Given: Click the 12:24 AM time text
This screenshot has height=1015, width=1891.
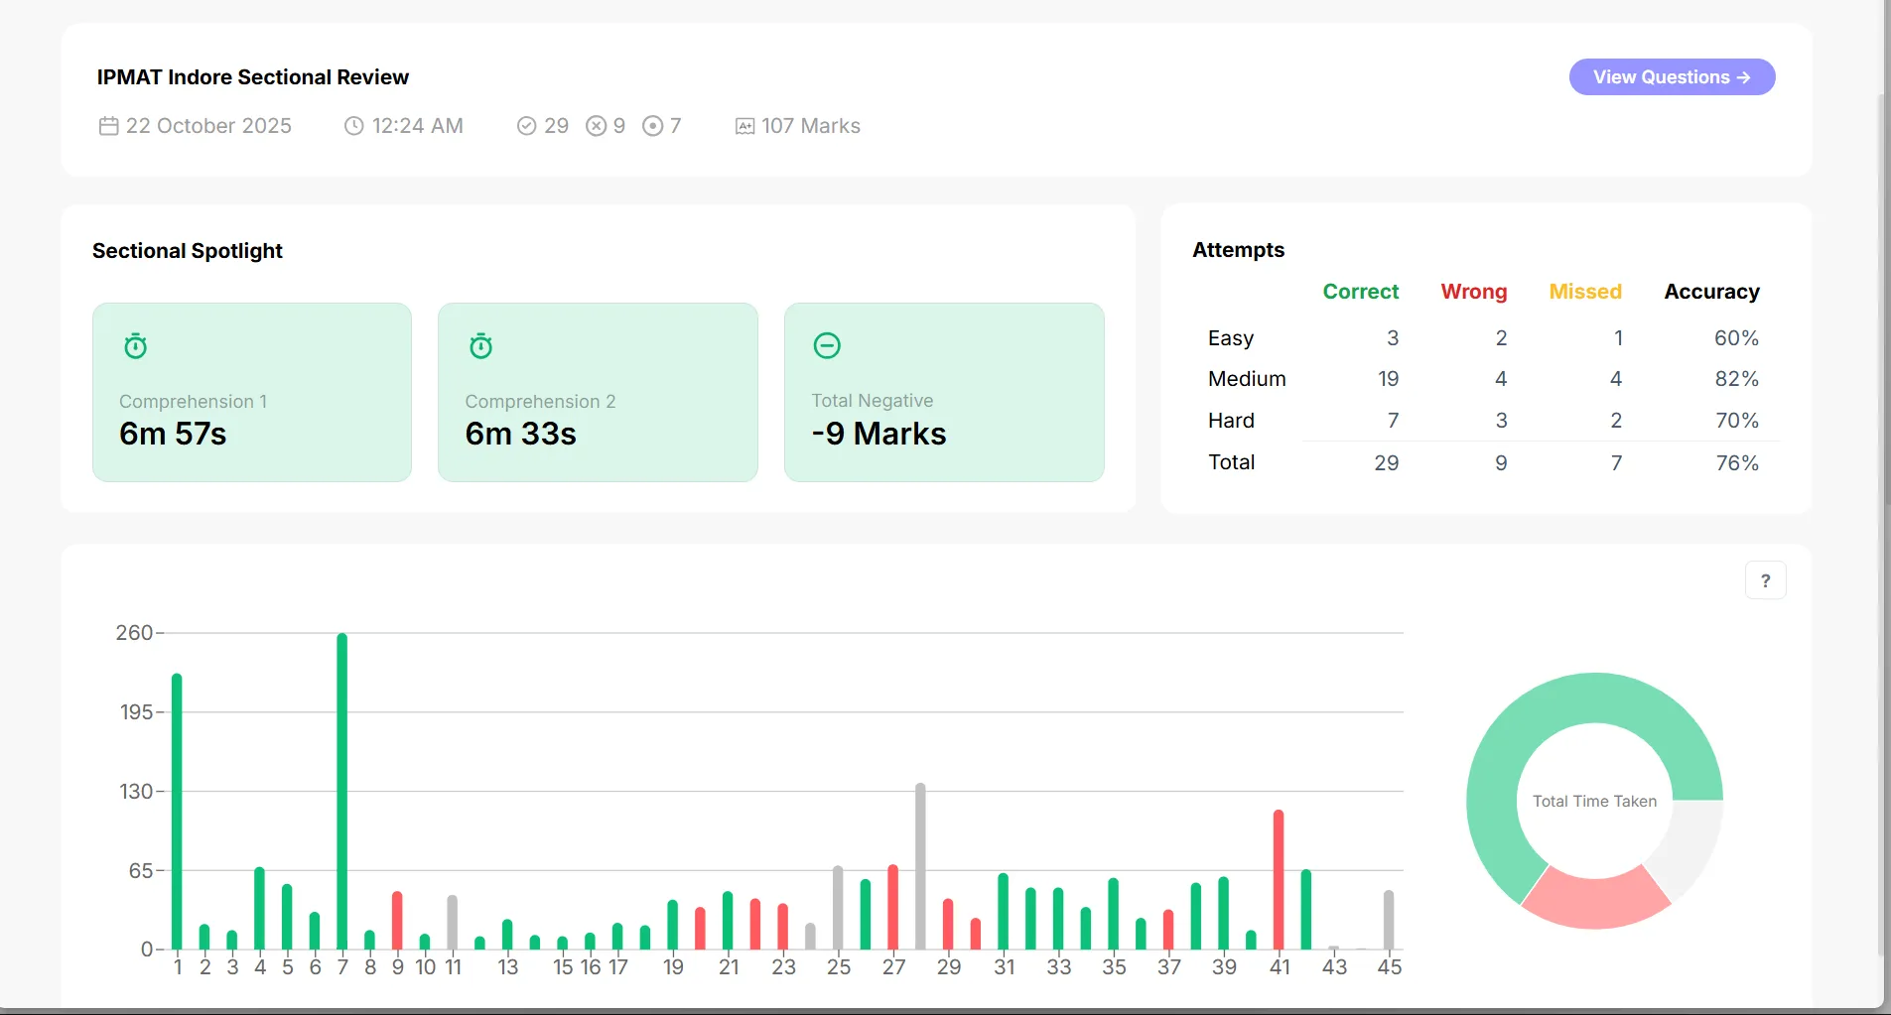Looking at the screenshot, I should [x=417, y=126].
